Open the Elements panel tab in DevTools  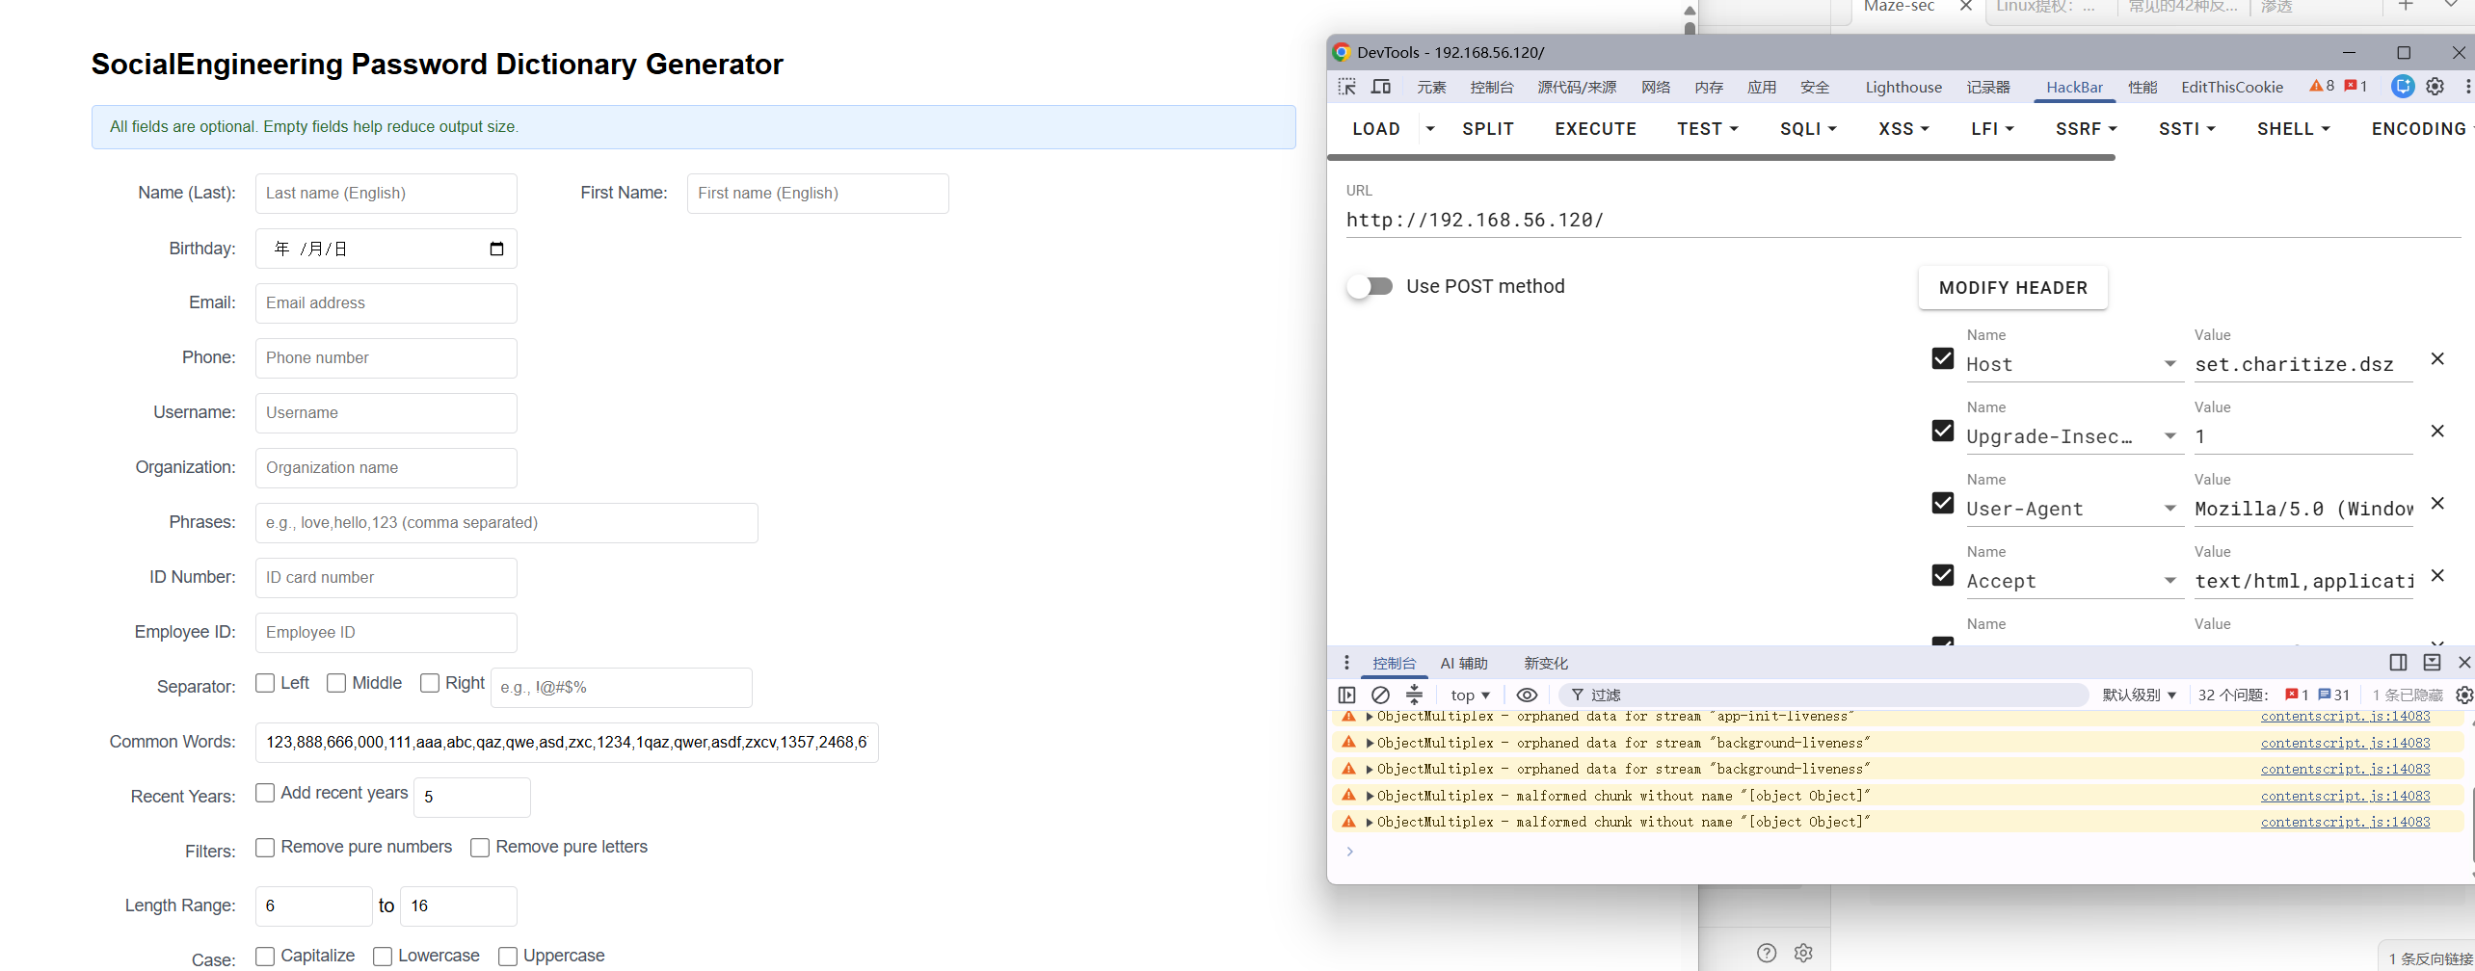click(1431, 87)
